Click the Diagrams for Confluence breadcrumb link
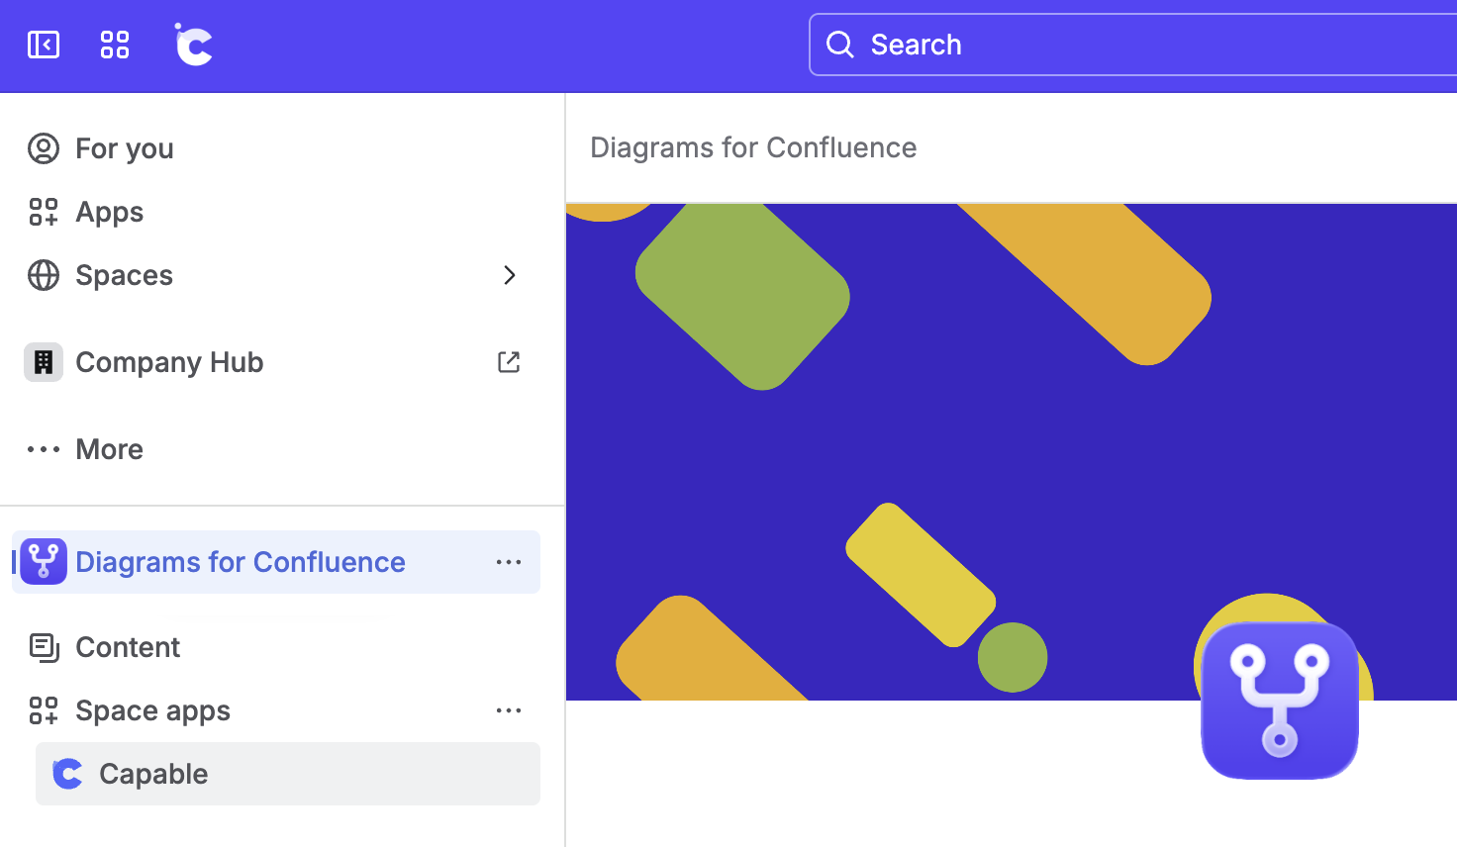The height and width of the screenshot is (847, 1457). pos(753,147)
